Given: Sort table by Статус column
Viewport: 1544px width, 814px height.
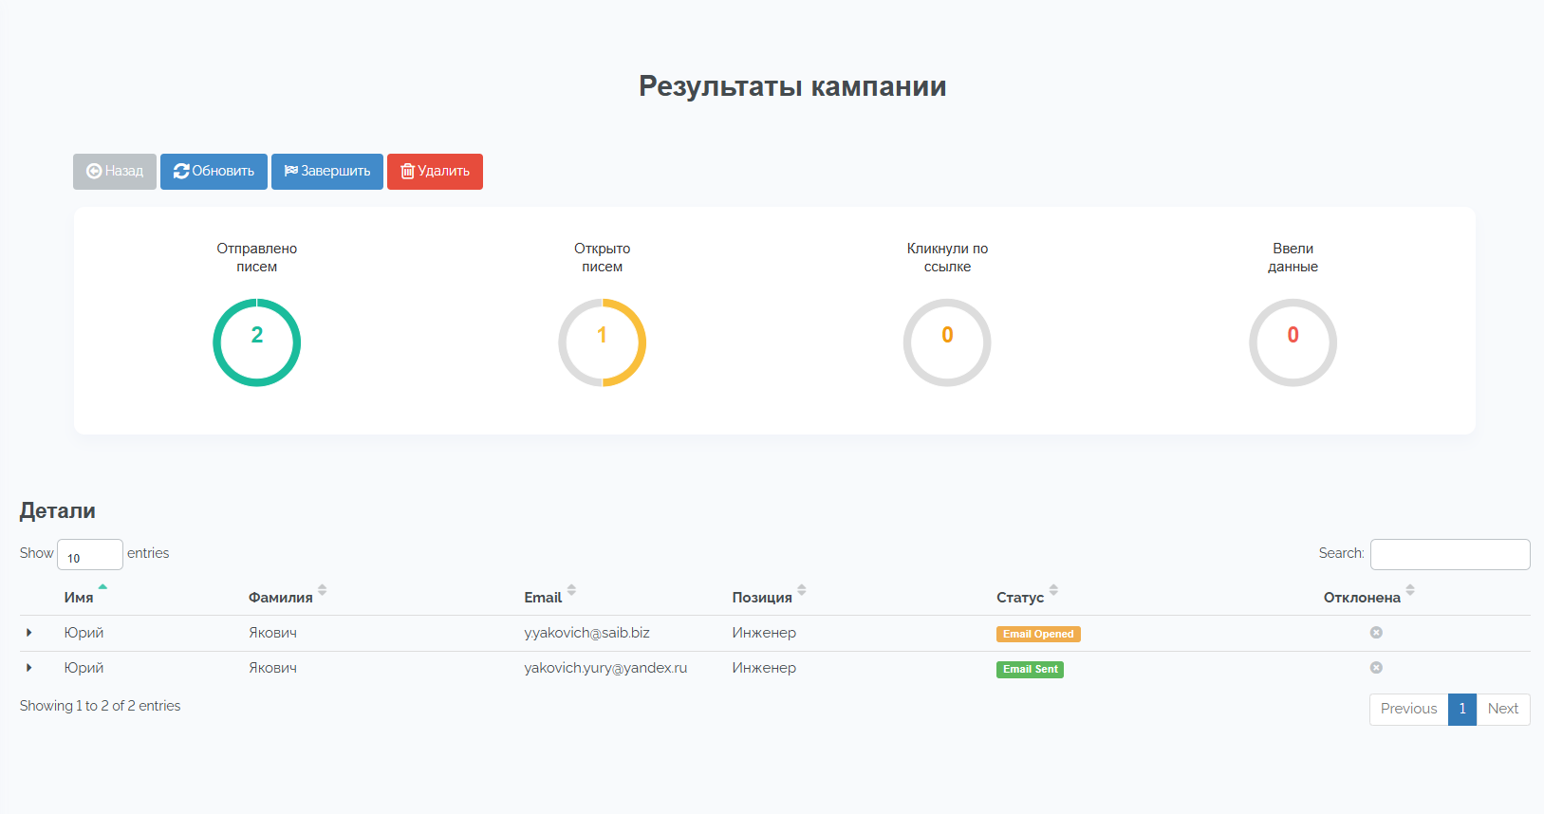Looking at the screenshot, I should (1021, 598).
